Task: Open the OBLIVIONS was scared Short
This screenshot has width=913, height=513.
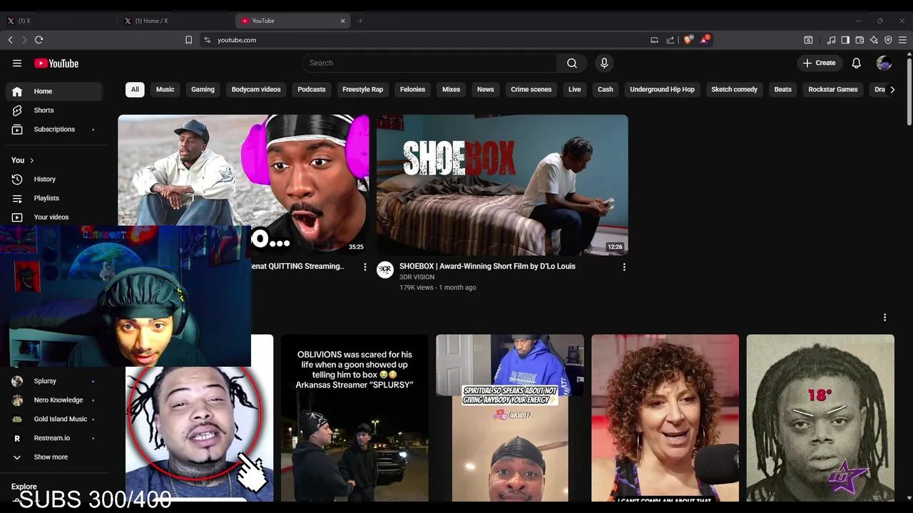Action: point(355,418)
